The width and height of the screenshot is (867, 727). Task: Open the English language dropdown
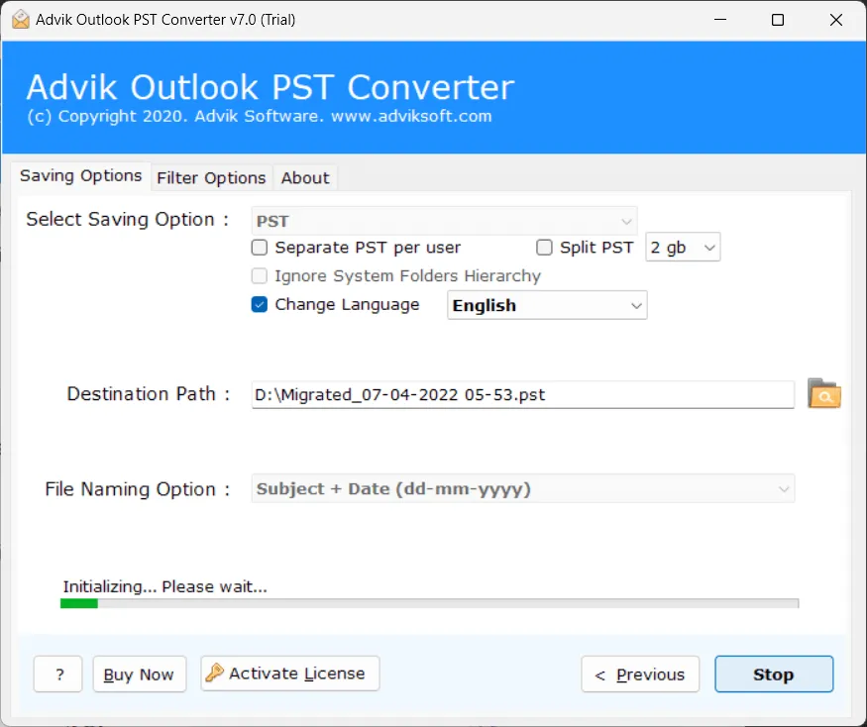coord(547,305)
